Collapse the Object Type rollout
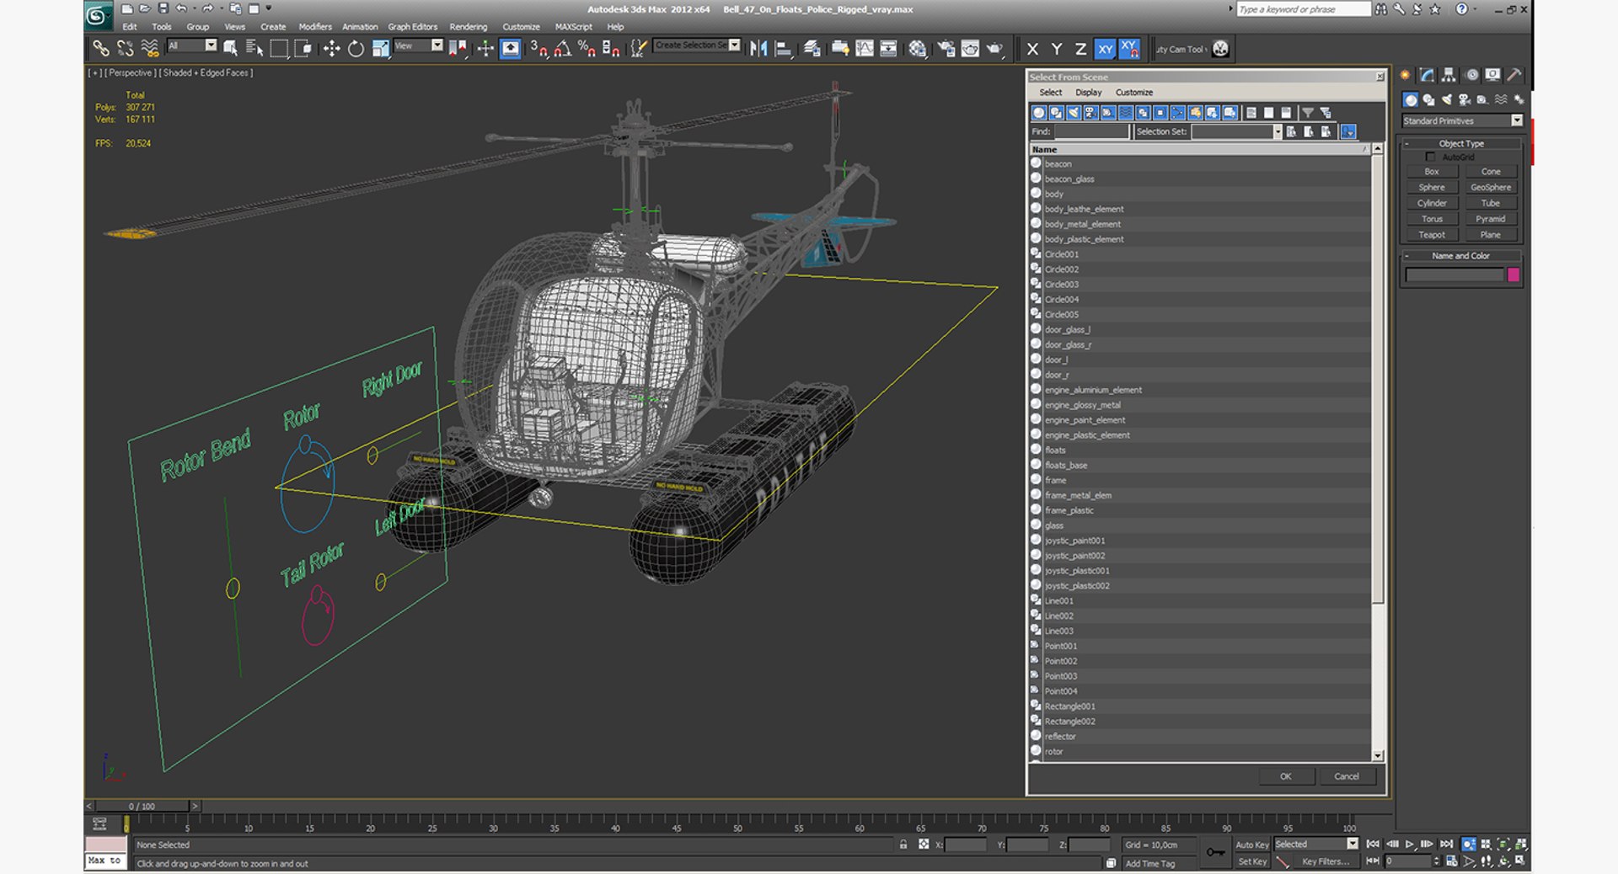Viewport: 1618px width, 874px height. [1462, 143]
